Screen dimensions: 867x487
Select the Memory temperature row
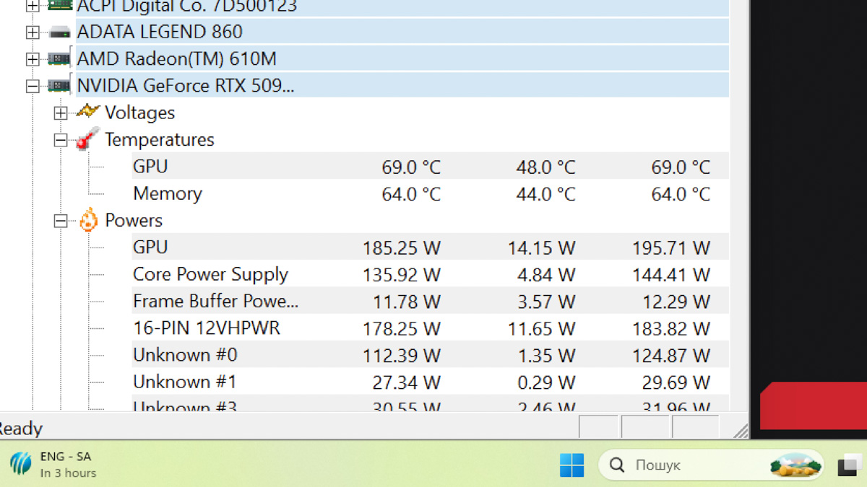pos(430,193)
